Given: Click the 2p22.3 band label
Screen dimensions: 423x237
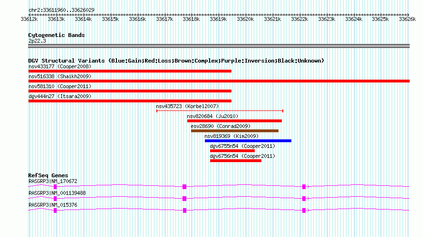Looking at the screenshot, I should 37,41.
